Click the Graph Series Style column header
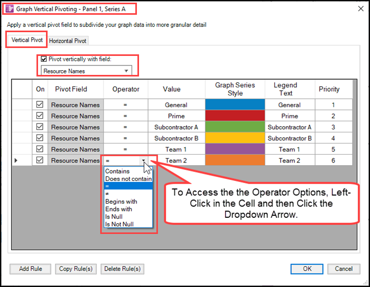Screen dimensions: 370x287 pos(235,89)
